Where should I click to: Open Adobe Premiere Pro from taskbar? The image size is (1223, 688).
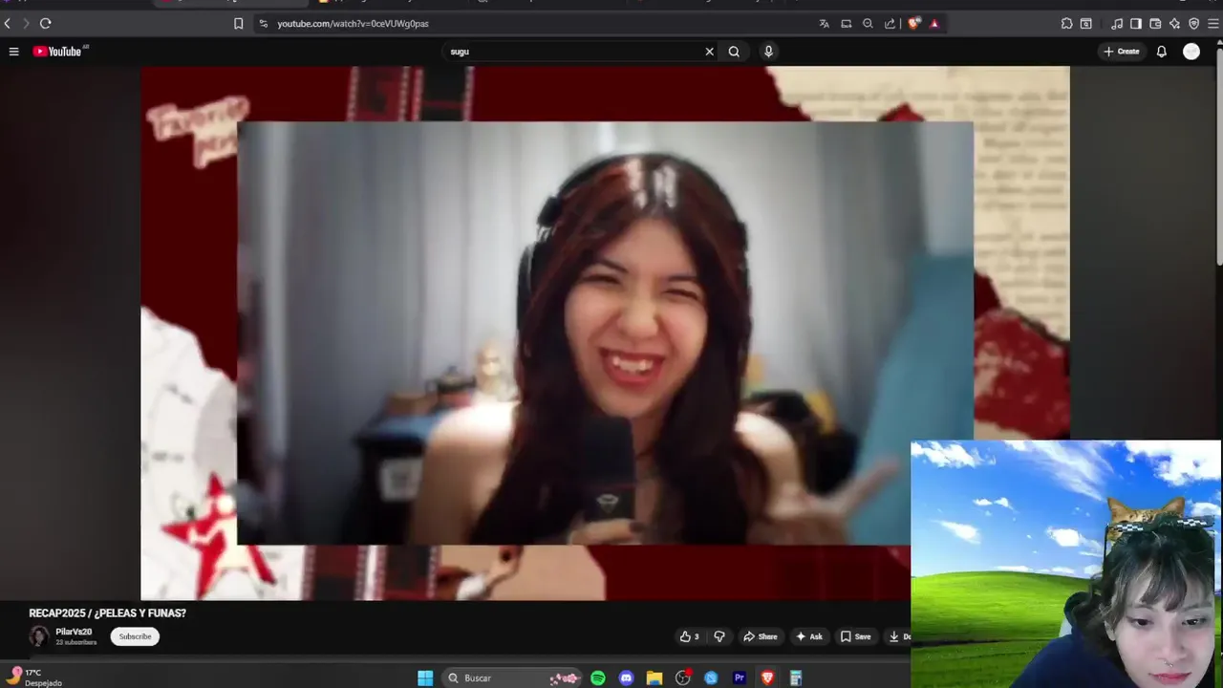[x=739, y=677]
